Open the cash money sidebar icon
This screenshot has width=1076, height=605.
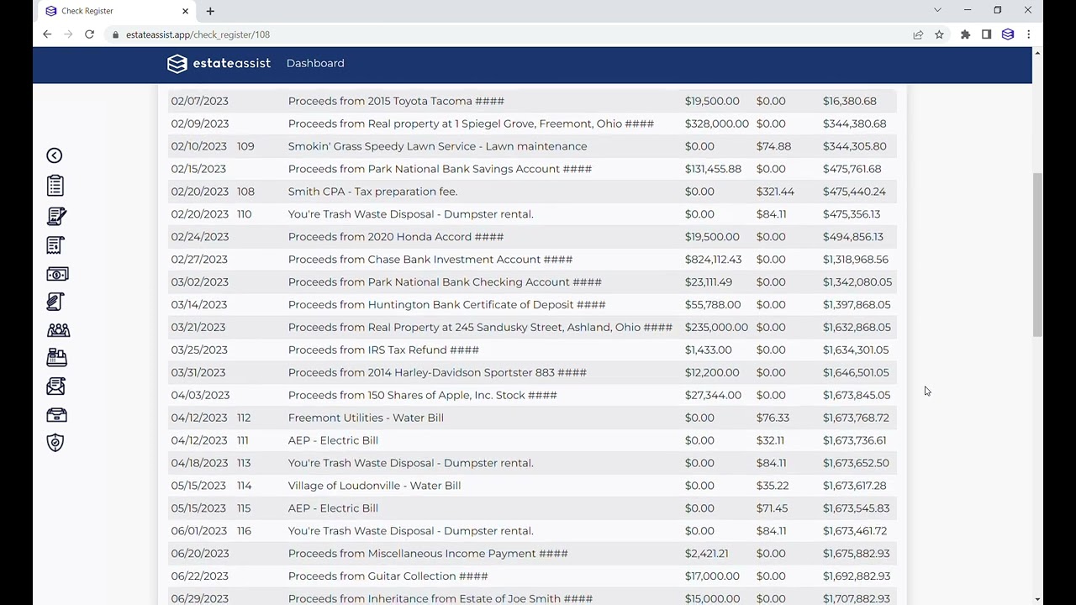click(x=57, y=274)
